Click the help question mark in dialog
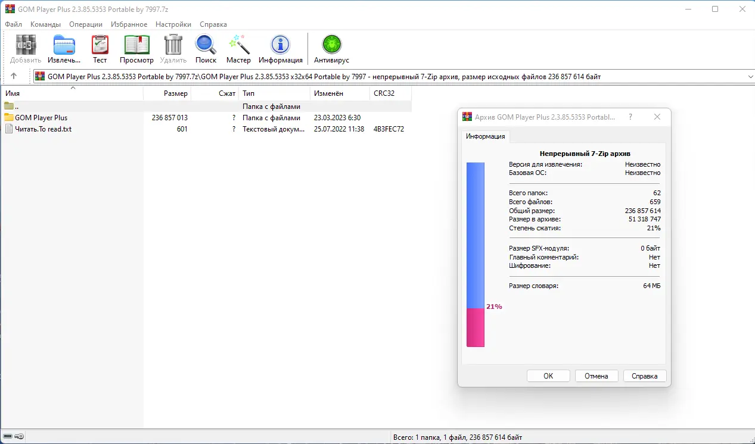 tap(630, 117)
